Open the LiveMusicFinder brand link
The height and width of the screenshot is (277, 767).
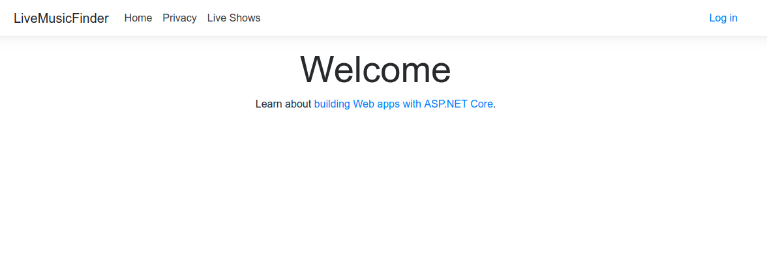(x=61, y=18)
